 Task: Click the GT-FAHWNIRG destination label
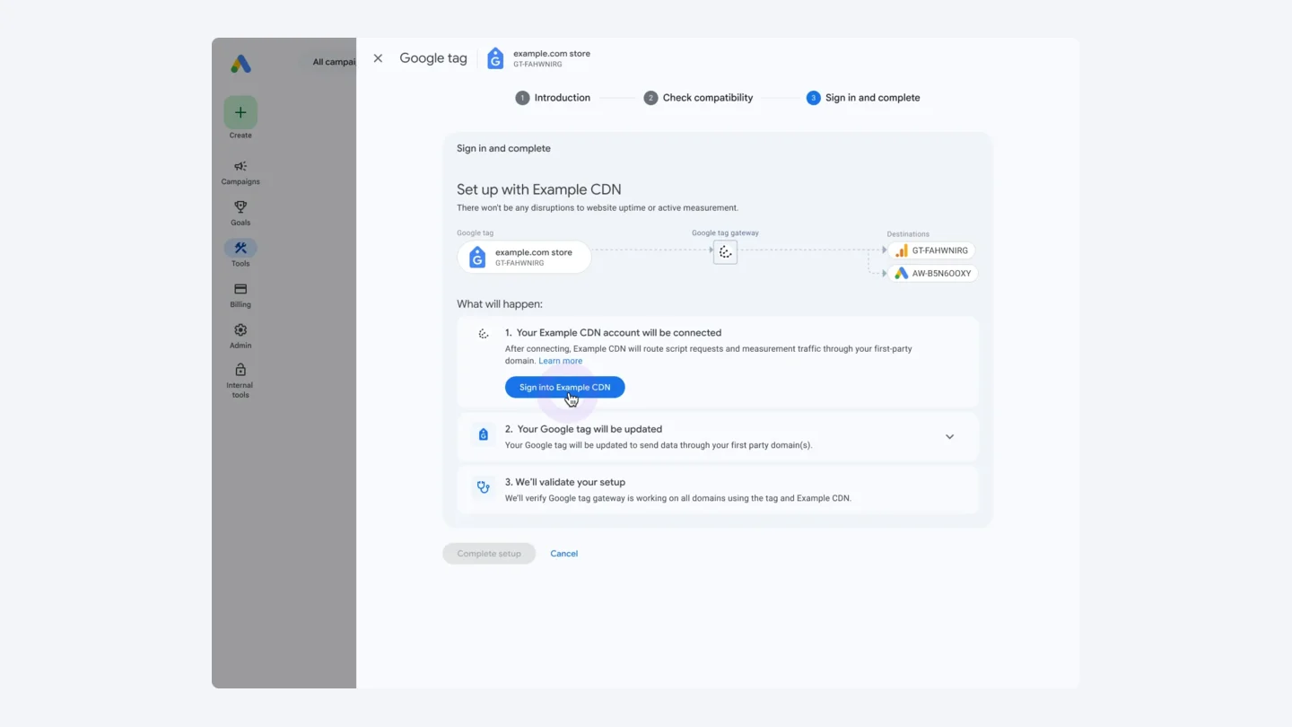[939, 250]
